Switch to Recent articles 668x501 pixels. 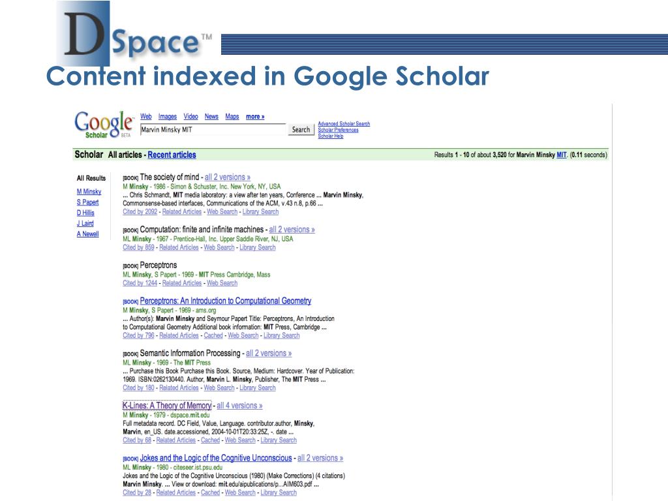coord(172,155)
